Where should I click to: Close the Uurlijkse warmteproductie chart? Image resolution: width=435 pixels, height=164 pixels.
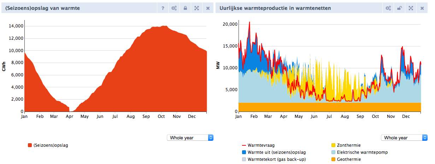pos(422,8)
